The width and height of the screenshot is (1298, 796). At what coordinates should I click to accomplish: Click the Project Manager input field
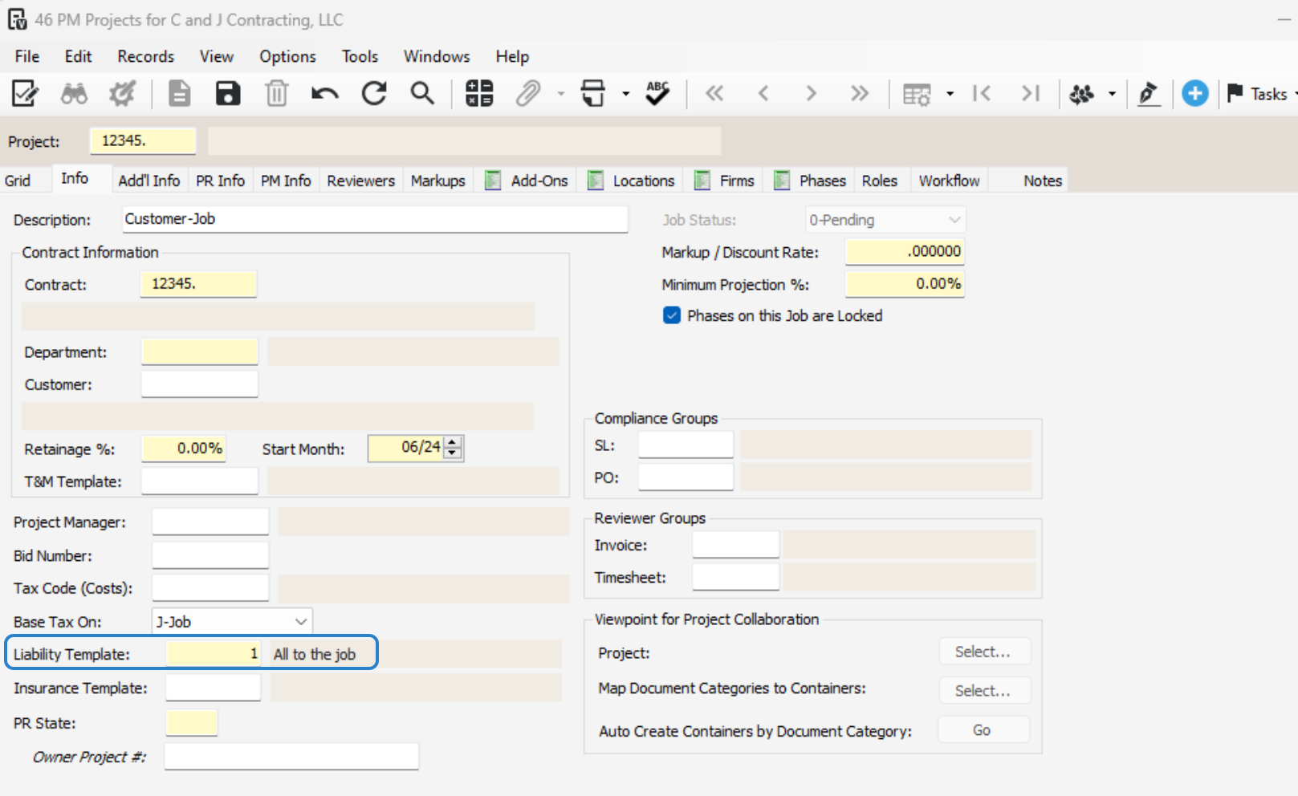click(210, 522)
